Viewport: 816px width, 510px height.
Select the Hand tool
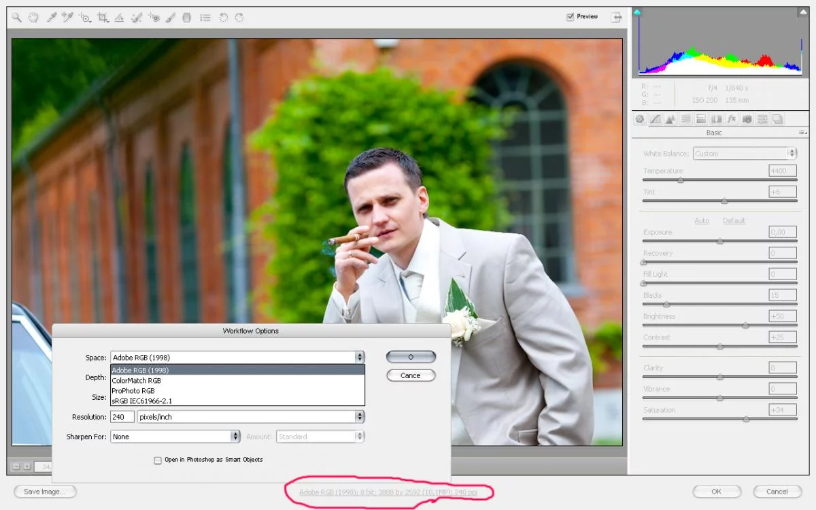tap(34, 18)
